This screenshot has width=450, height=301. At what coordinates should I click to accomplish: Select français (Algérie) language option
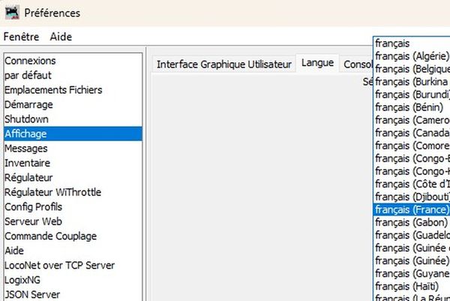click(411, 57)
